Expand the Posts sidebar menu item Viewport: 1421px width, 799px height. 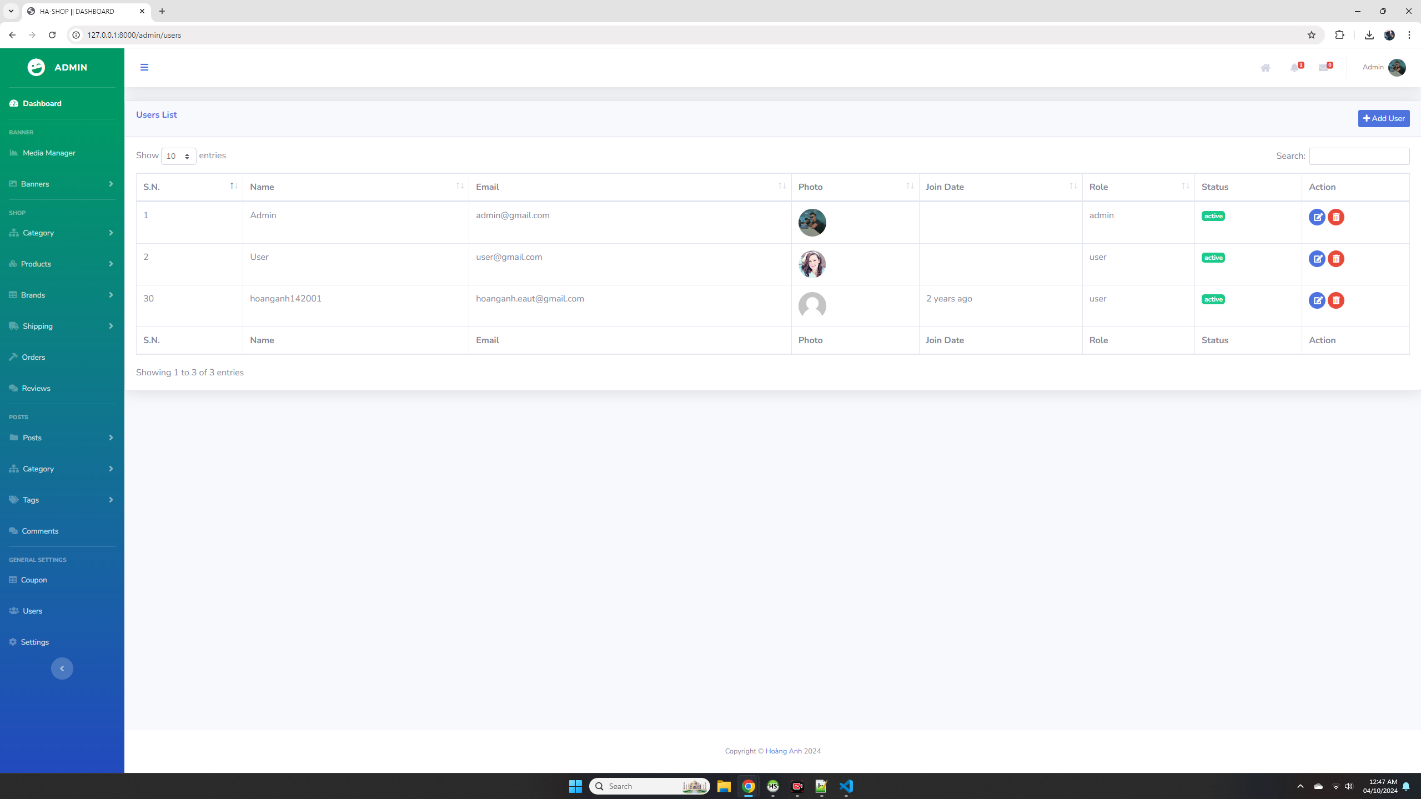click(62, 437)
